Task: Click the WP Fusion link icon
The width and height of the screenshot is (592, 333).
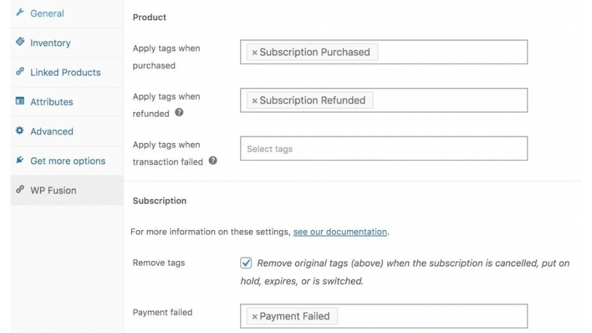Action: pos(20,189)
